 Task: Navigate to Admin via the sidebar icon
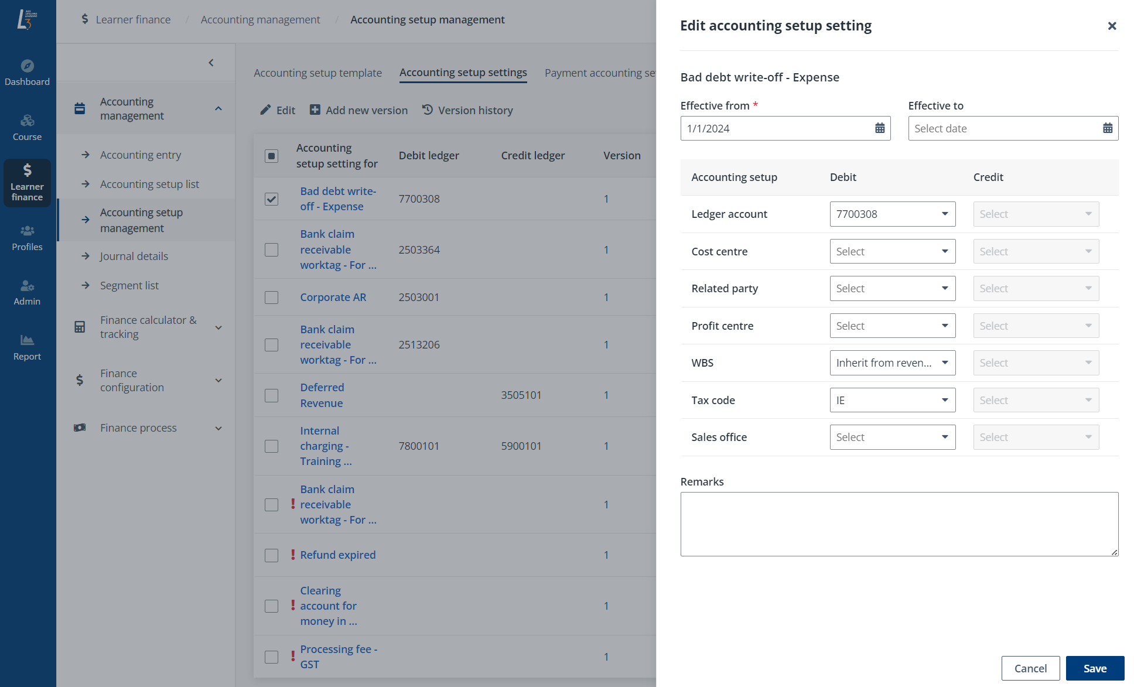coord(27,292)
